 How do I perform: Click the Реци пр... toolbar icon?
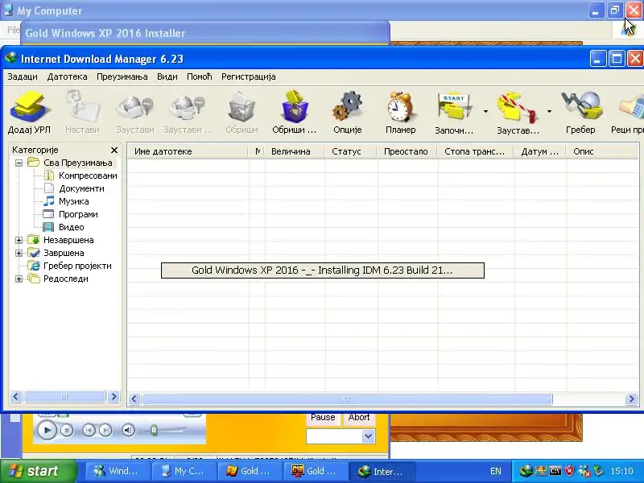point(628,112)
